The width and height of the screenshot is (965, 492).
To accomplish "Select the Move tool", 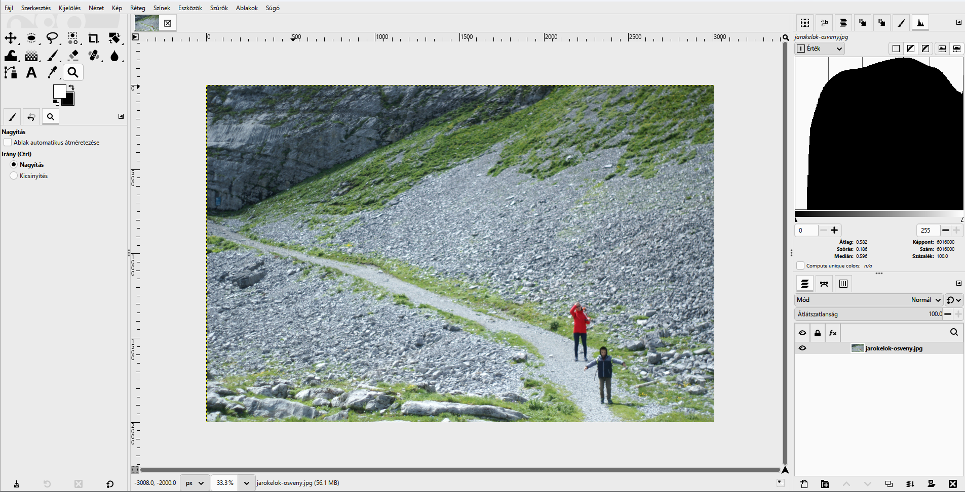I will [11, 38].
